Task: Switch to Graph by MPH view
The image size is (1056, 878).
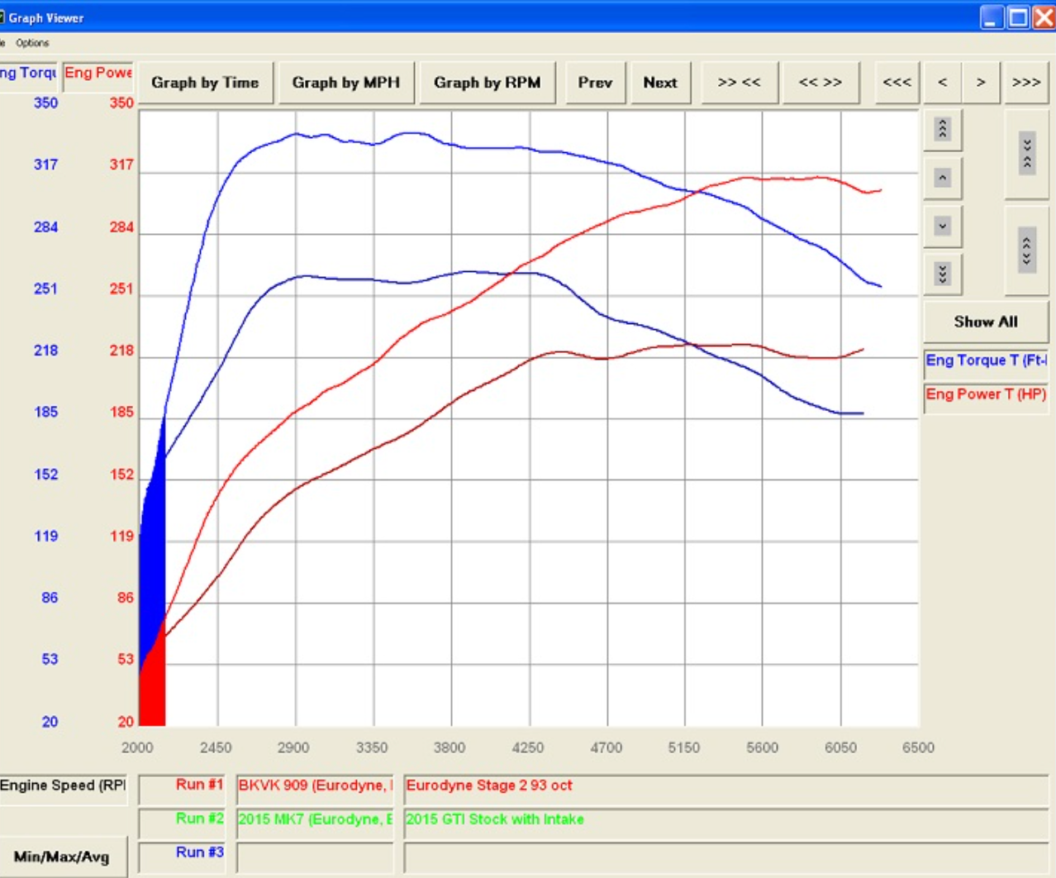Action: 345,83
